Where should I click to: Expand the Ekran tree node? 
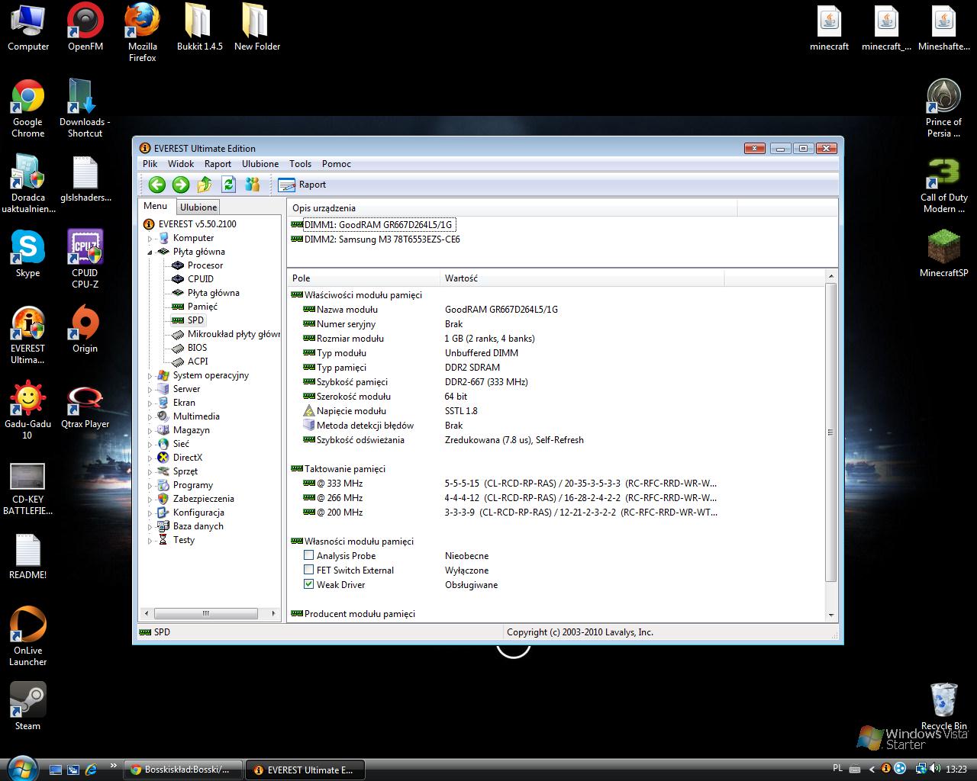tap(150, 403)
